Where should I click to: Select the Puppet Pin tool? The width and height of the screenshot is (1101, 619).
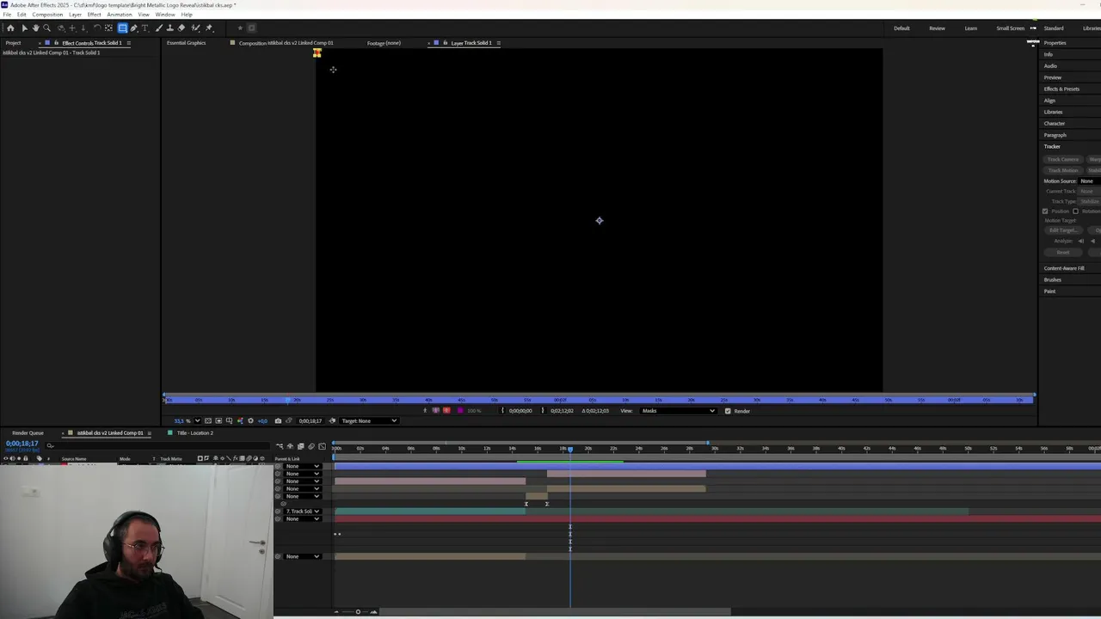tap(208, 28)
